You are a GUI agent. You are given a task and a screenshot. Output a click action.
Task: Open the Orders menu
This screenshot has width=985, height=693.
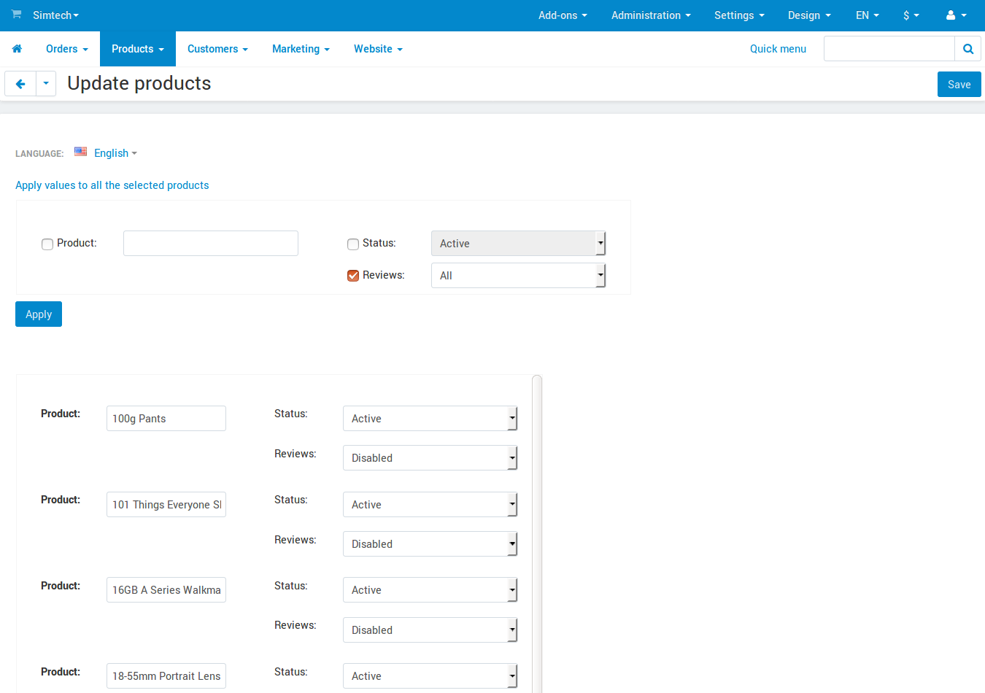pos(67,49)
